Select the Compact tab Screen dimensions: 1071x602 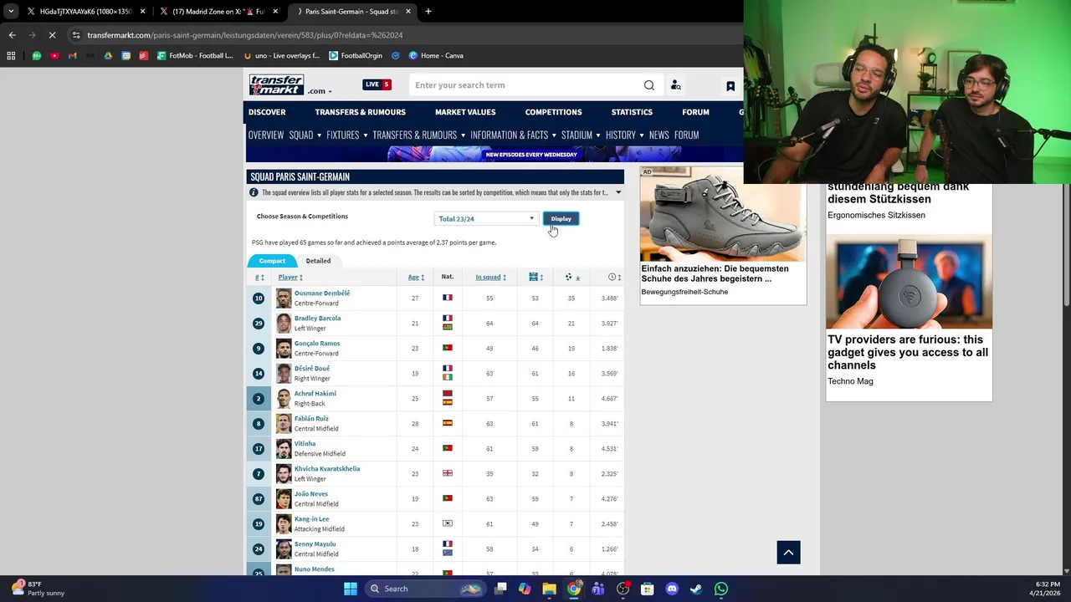[x=272, y=261]
